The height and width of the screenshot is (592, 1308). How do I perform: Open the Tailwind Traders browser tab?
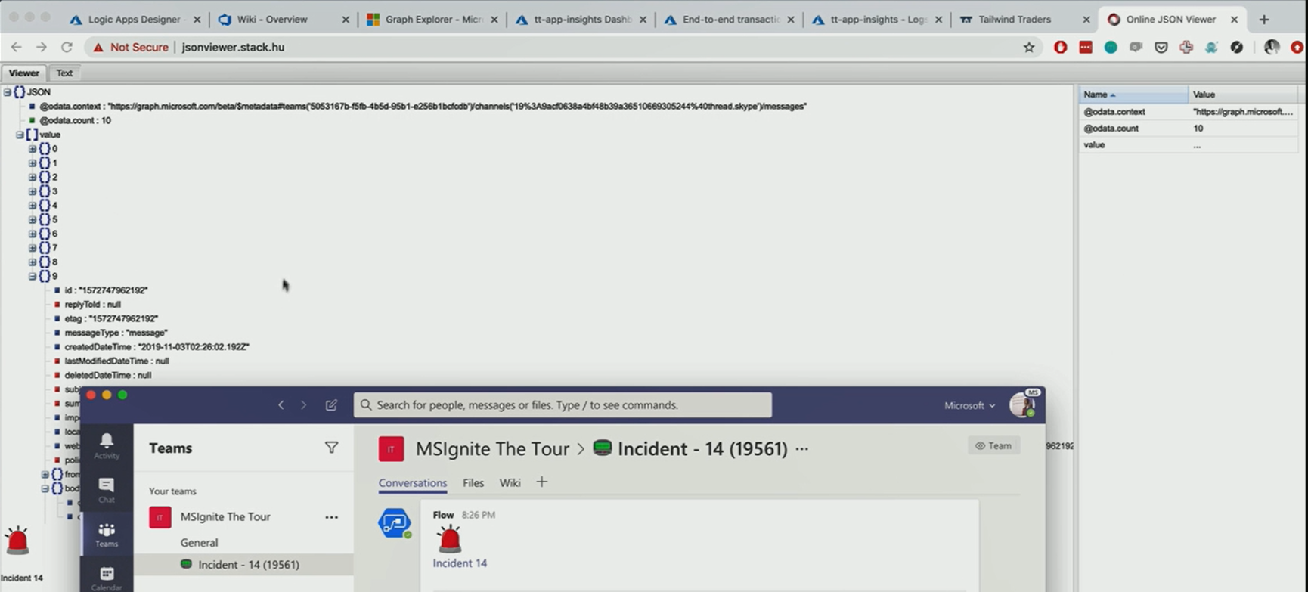[1014, 20]
